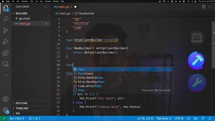Image resolution: width=215 pixels, height=121 pixels.
Task: Open the Terminal menu
Action: (48, 1)
